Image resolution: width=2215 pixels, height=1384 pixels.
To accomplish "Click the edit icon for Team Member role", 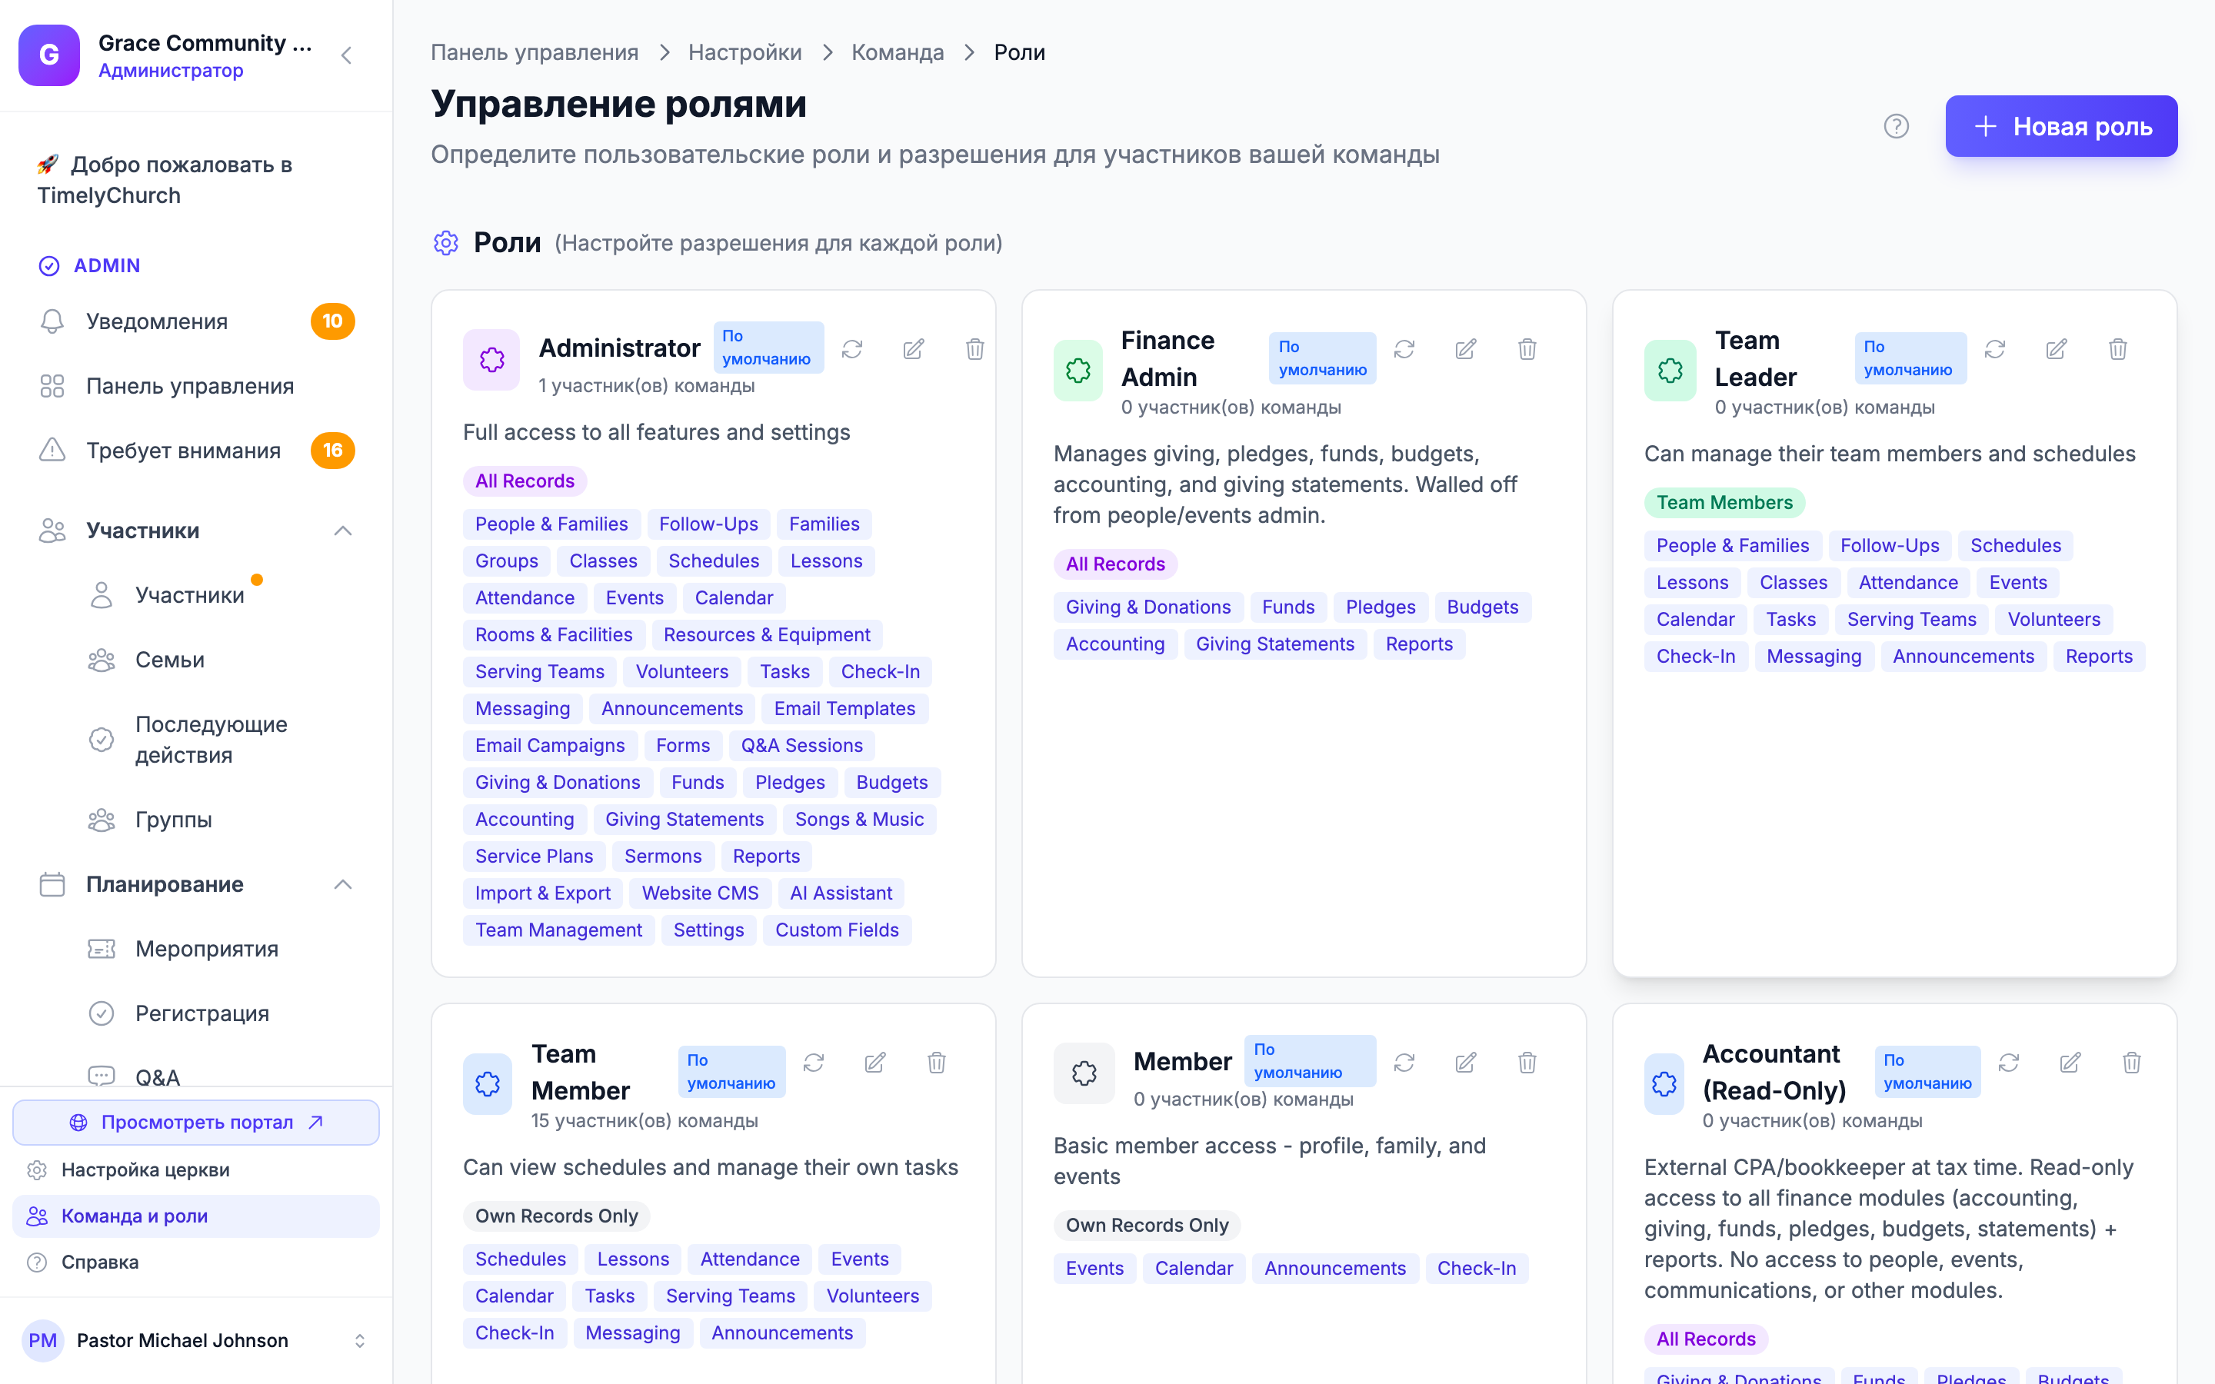I will click(874, 1062).
